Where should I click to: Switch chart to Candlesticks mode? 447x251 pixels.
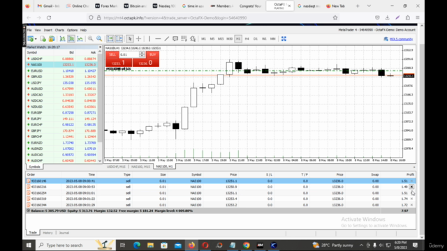[71, 39]
